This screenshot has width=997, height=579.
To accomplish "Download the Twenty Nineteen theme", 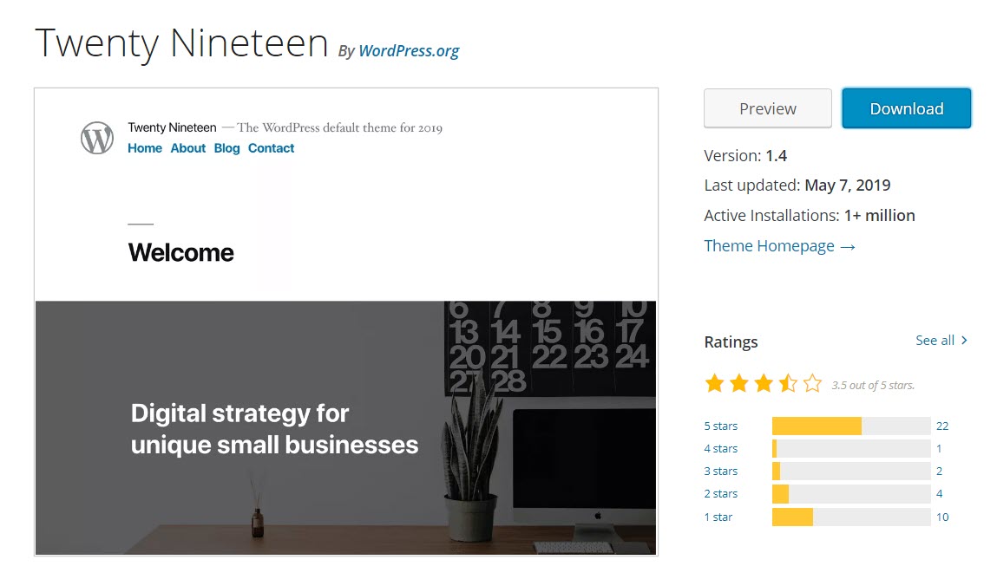I will click(x=906, y=108).
